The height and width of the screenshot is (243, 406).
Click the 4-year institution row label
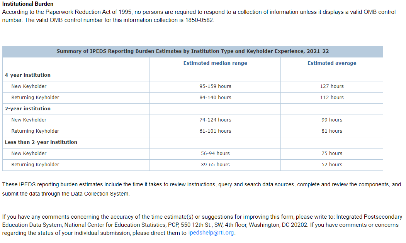28,75
